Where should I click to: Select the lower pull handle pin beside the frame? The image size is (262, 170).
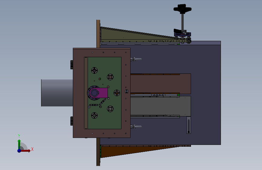pyautogui.click(x=136, y=127)
